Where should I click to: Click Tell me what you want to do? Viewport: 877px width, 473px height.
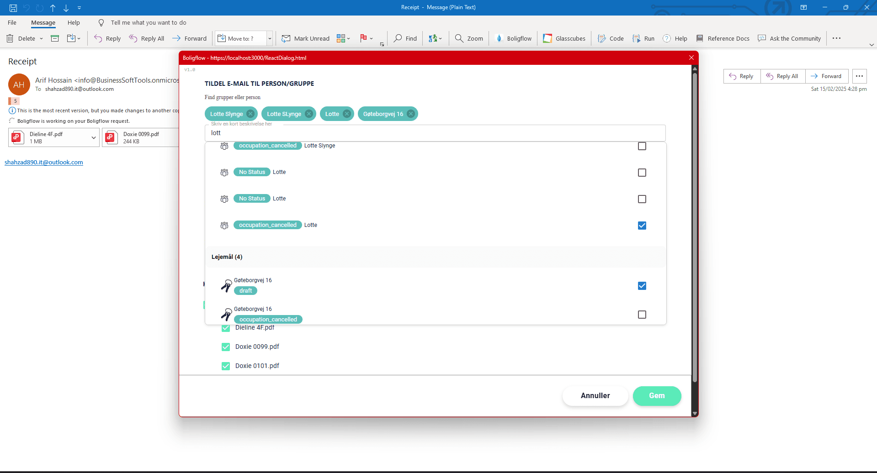(148, 23)
